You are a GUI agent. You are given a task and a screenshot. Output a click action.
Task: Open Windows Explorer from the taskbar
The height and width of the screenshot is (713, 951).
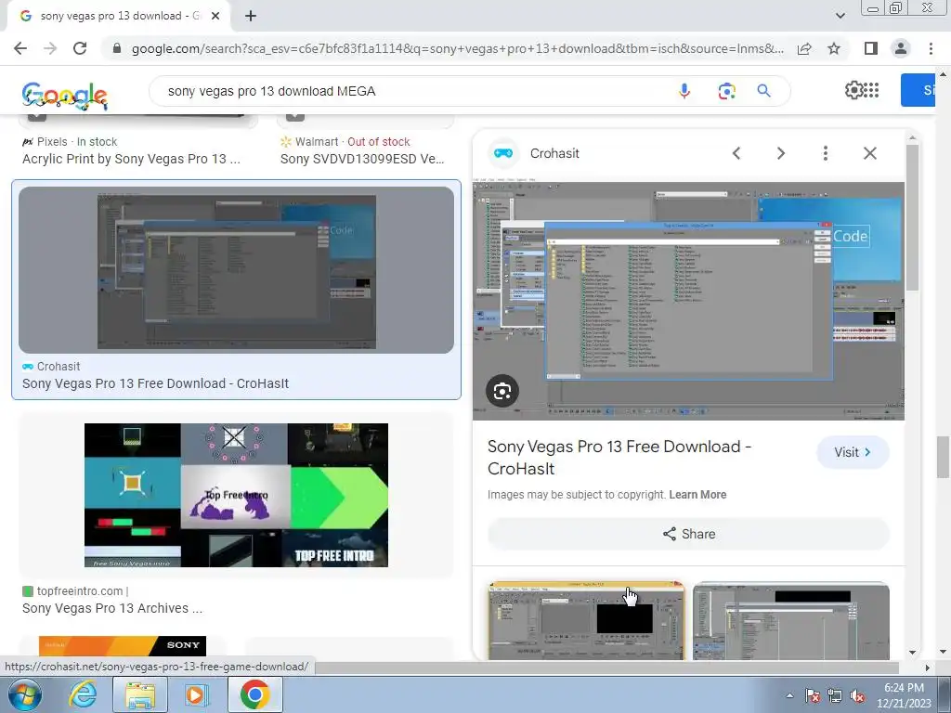pos(139,694)
